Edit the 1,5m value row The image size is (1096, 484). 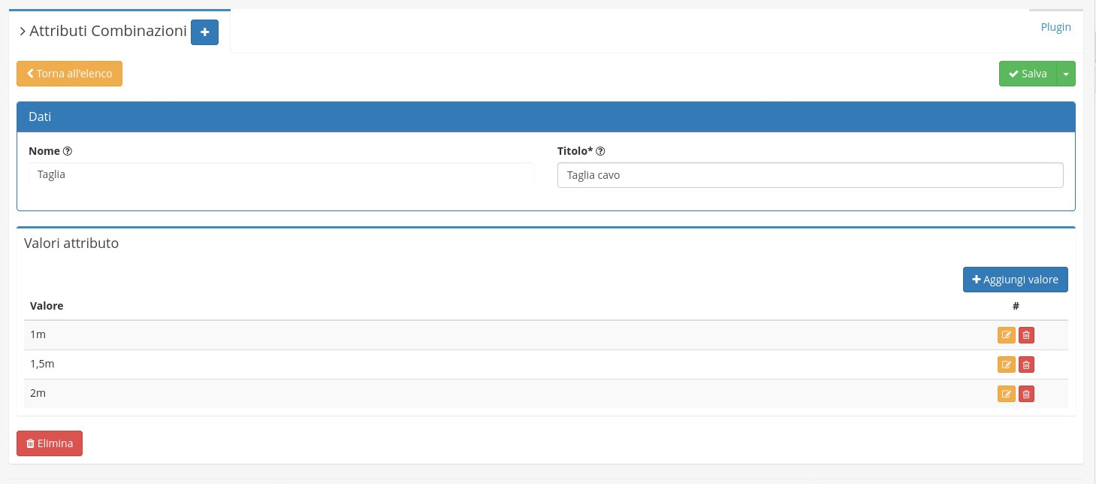[1006, 365]
